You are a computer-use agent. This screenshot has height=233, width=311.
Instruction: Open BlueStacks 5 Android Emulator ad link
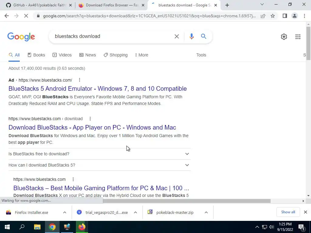pyautogui.click(x=97, y=89)
